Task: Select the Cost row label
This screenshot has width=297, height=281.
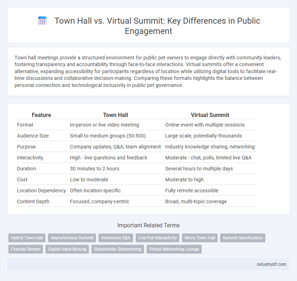Action: 22,180
